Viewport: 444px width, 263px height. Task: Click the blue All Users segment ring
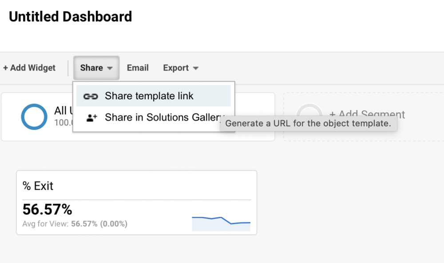34,117
